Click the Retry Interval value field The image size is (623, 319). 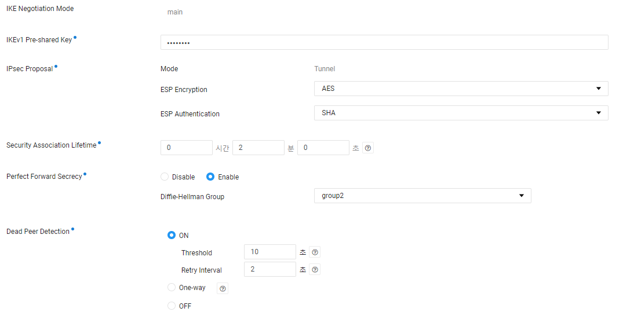(x=270, y=269)
